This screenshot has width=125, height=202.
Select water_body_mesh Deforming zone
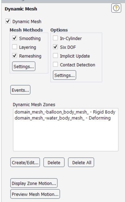tap(62, 118)
